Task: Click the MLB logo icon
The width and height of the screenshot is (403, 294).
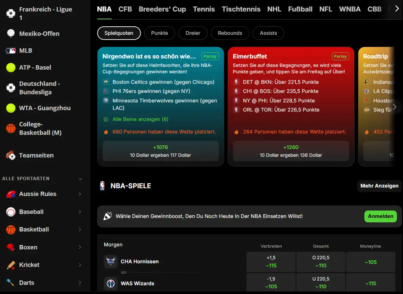Action: [11, 51]
